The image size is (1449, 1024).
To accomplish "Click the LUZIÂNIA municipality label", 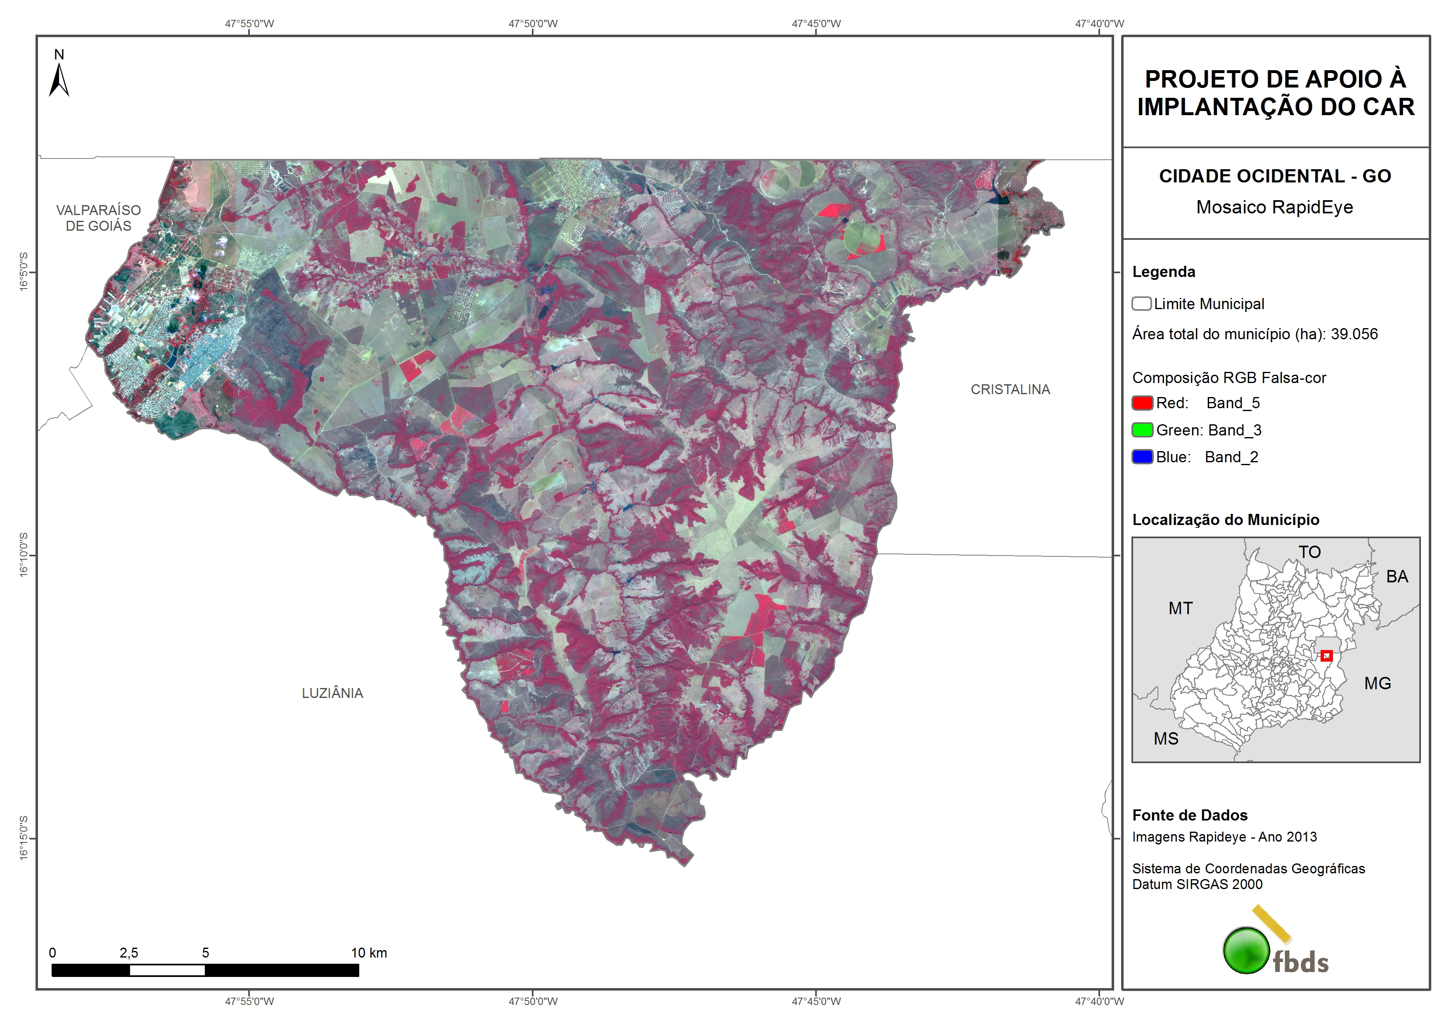I will tap(332, 693).
